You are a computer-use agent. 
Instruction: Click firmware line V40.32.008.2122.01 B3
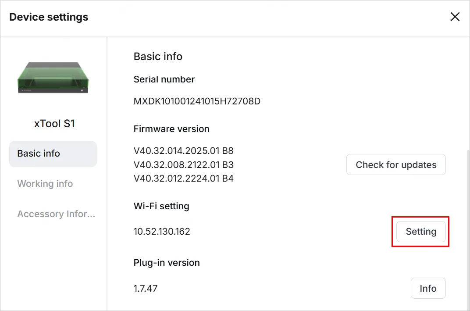click(183, 164)
